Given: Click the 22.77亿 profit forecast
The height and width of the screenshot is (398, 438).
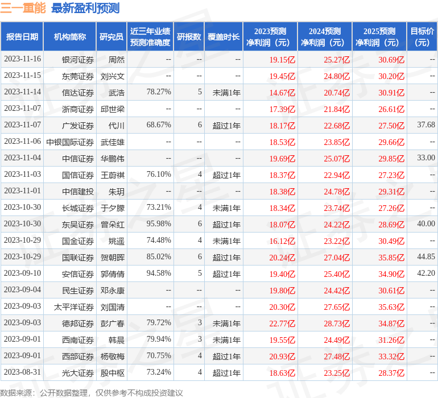Looking at the screenshot, I should [x=282, y=323].
